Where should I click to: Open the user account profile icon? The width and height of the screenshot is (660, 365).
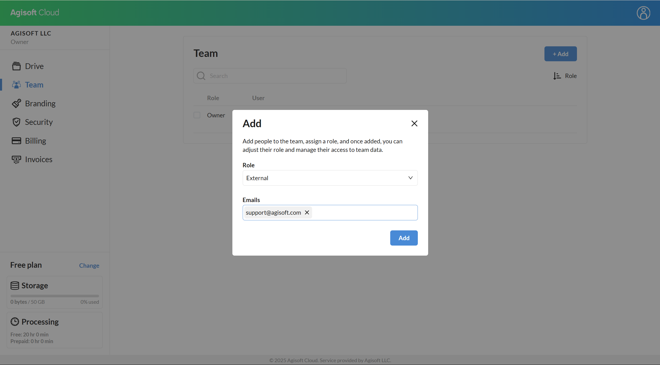(643, 13)
